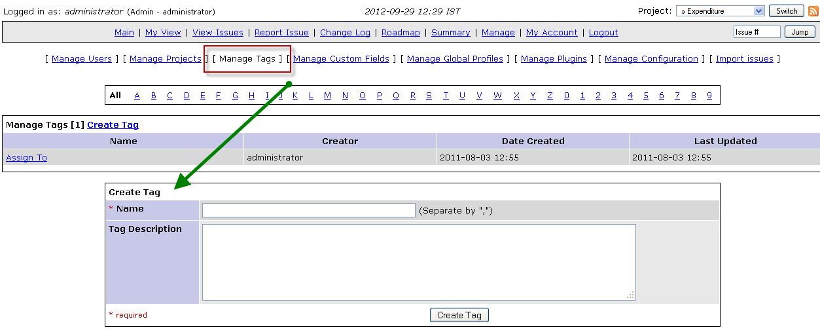The width and height of the screenshot is (820, 334).
Task: Open My View
Action: pos(163,33)
